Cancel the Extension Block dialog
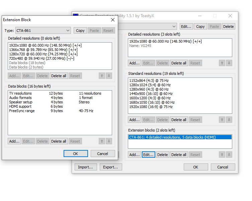 pos(103,154)
